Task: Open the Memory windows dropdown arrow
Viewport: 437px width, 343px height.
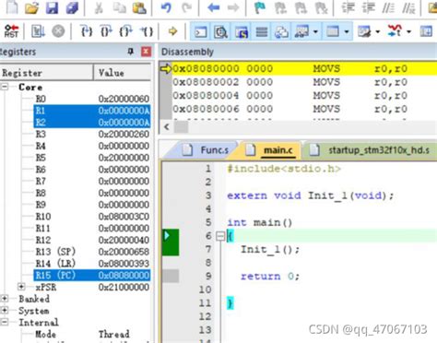Action: tap(347, 31)
